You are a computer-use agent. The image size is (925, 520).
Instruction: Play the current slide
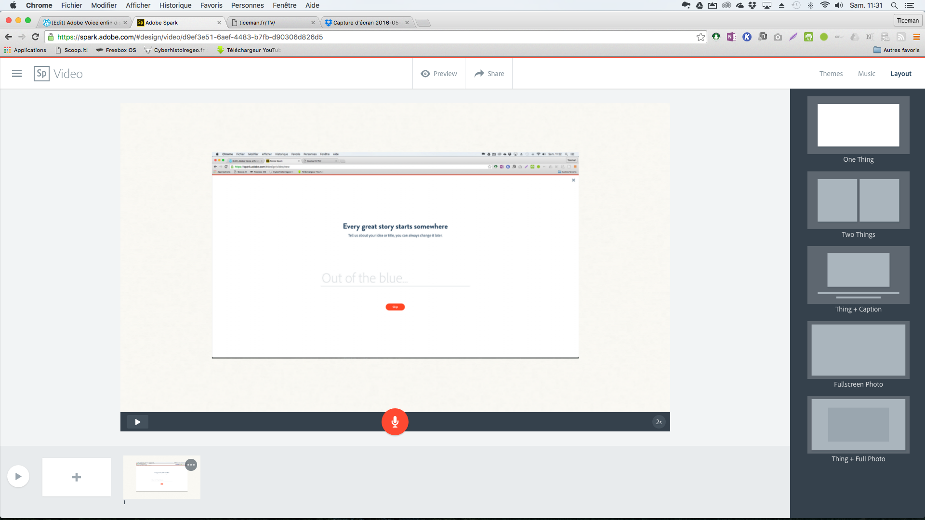(x=138, y=422)
